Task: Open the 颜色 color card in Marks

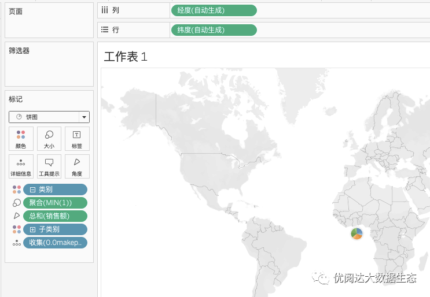Action: pyautogui.click(x=21, y=139)
